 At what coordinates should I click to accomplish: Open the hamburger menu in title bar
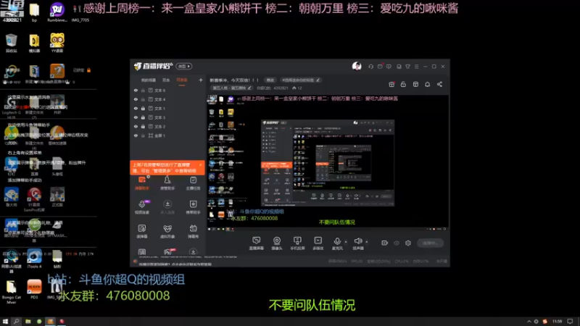pos(416,67)
